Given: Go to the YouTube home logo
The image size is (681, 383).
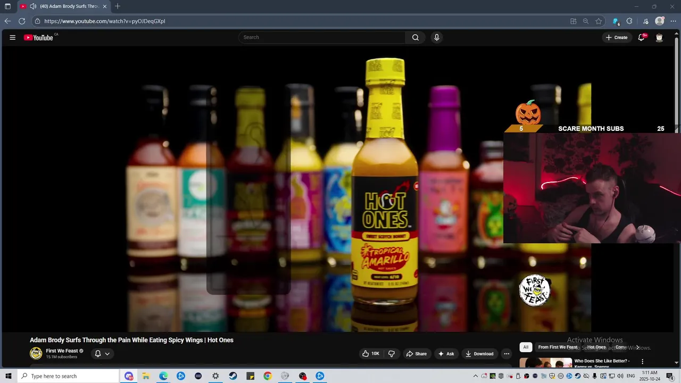Looking at the screenshot, I should (38, 38).
